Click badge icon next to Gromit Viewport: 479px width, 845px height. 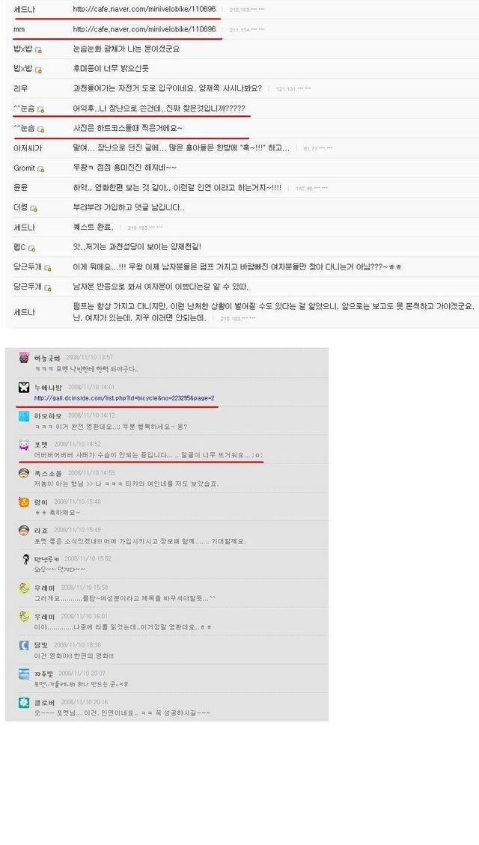point(41,169)
